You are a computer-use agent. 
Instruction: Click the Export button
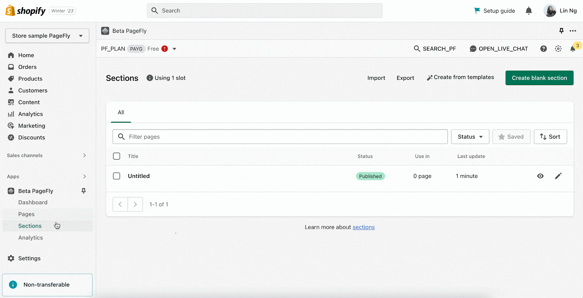(405, 78)
